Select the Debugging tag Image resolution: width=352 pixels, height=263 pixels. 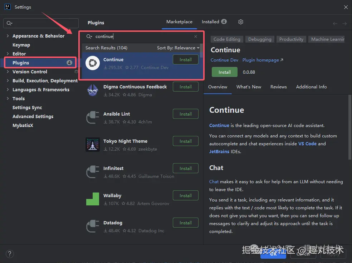[x=260, y=39]
